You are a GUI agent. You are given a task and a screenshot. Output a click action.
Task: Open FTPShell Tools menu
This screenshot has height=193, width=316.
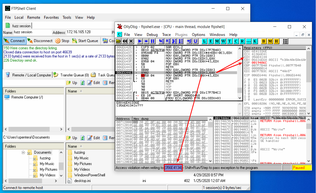click(x=67, y=17)
